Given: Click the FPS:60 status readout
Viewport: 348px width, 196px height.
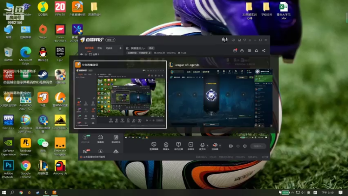Looking at the screenshot, I should pyautogui.click(x=213, y=157).
